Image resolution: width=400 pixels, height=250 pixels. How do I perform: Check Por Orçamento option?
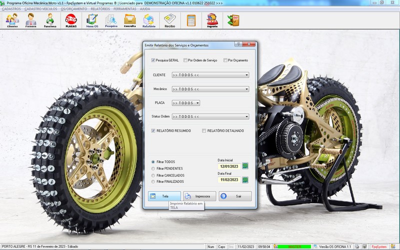225,60
